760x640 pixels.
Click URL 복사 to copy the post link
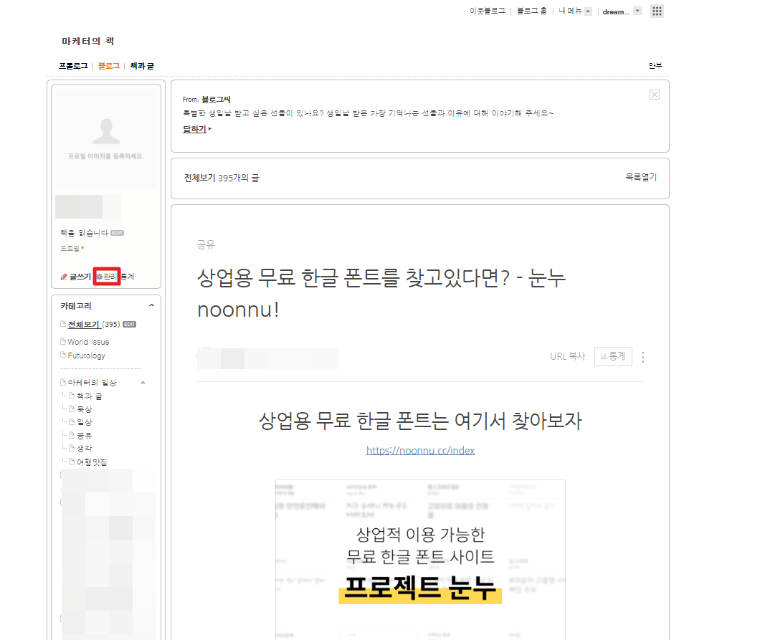click(567, 356)
